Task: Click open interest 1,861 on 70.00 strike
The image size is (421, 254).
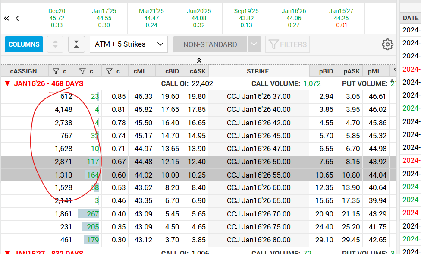Action: click(x=63, y=214)
